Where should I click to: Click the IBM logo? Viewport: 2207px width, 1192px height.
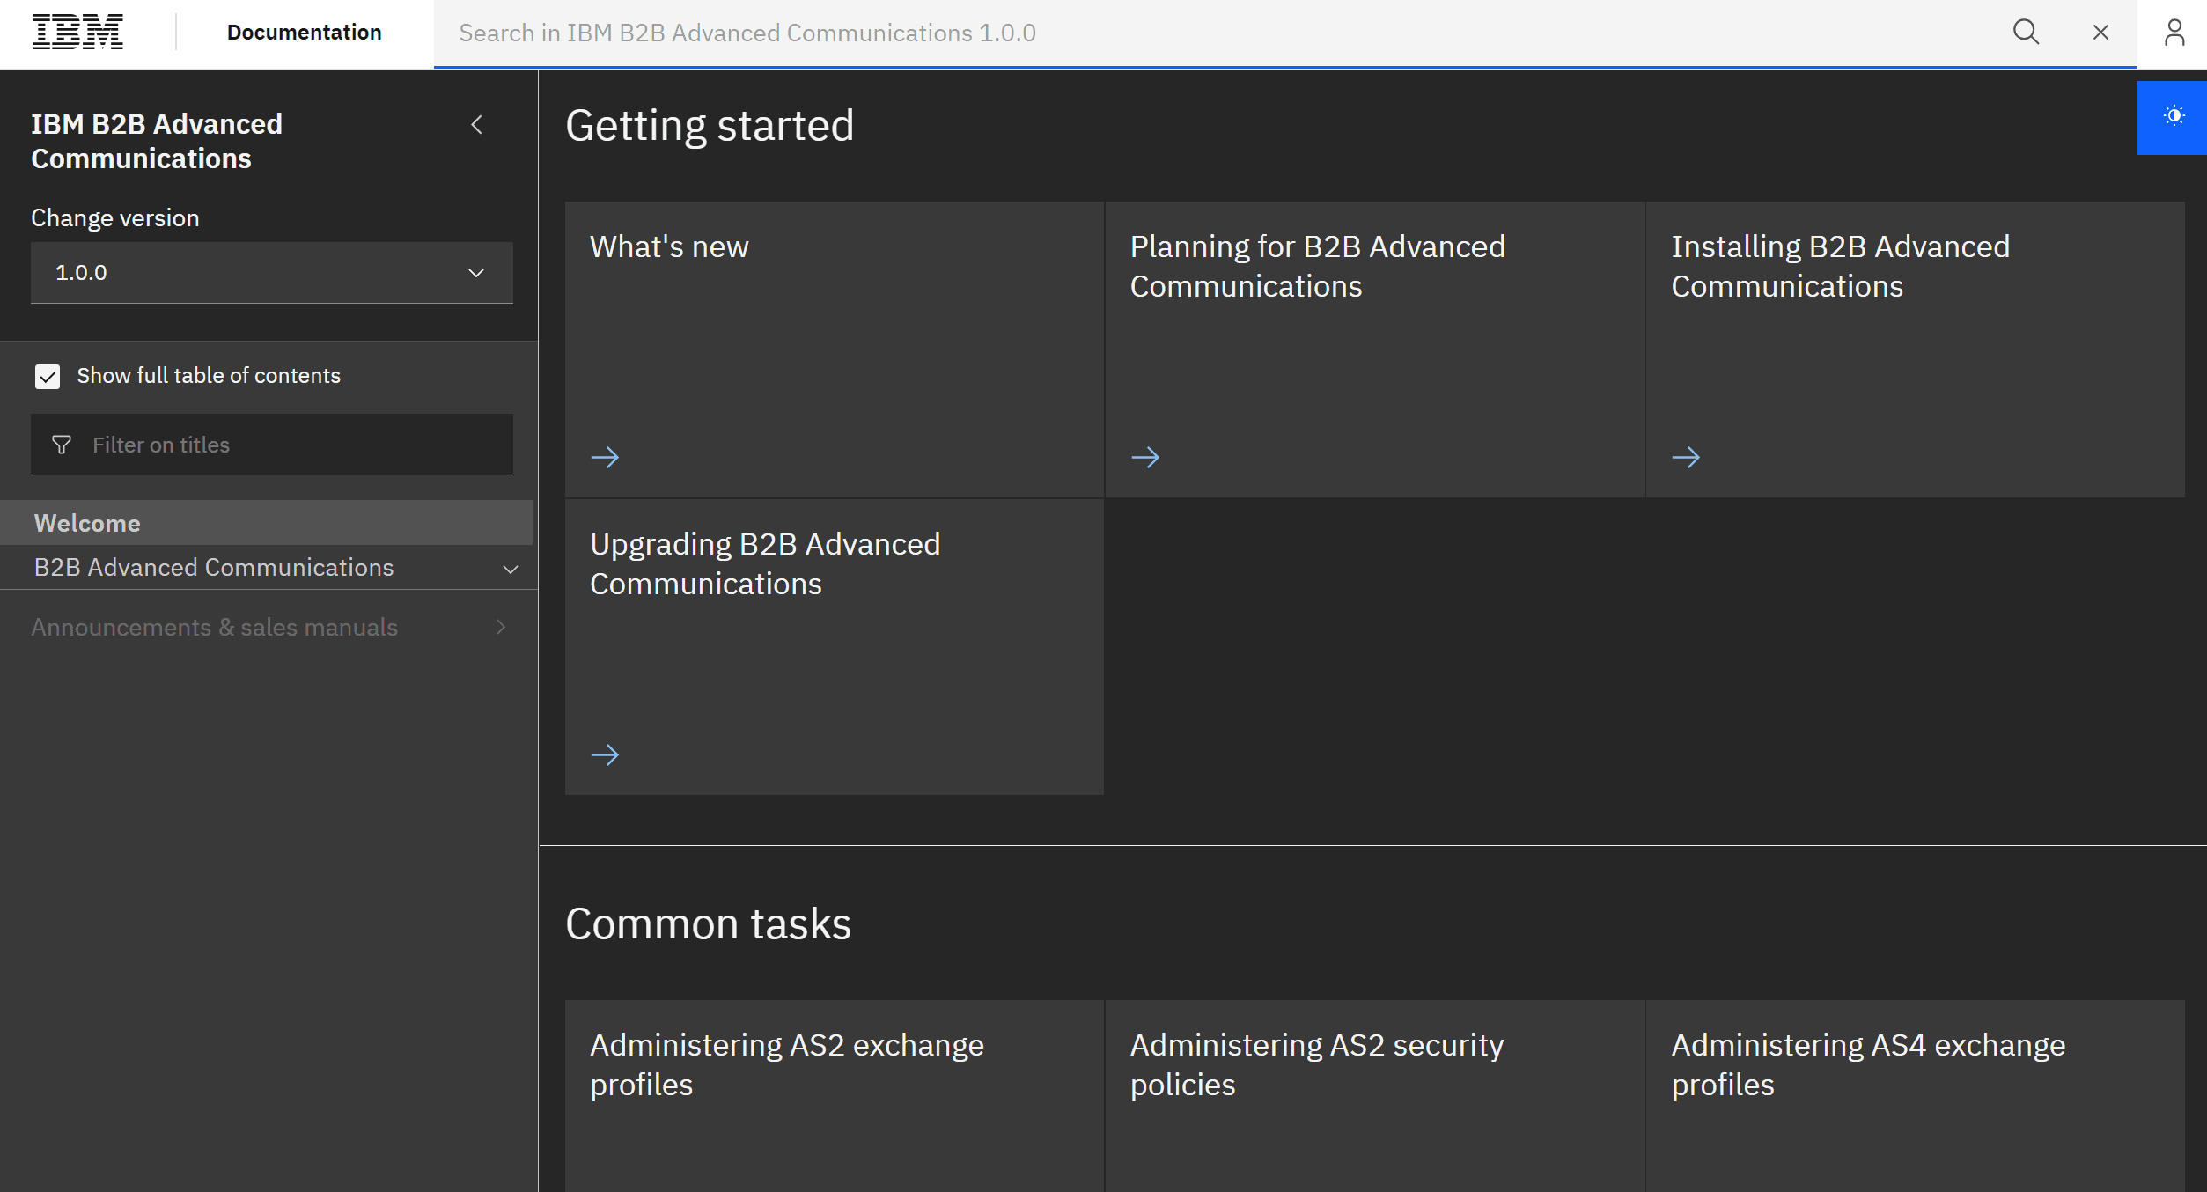pos(77,33)
